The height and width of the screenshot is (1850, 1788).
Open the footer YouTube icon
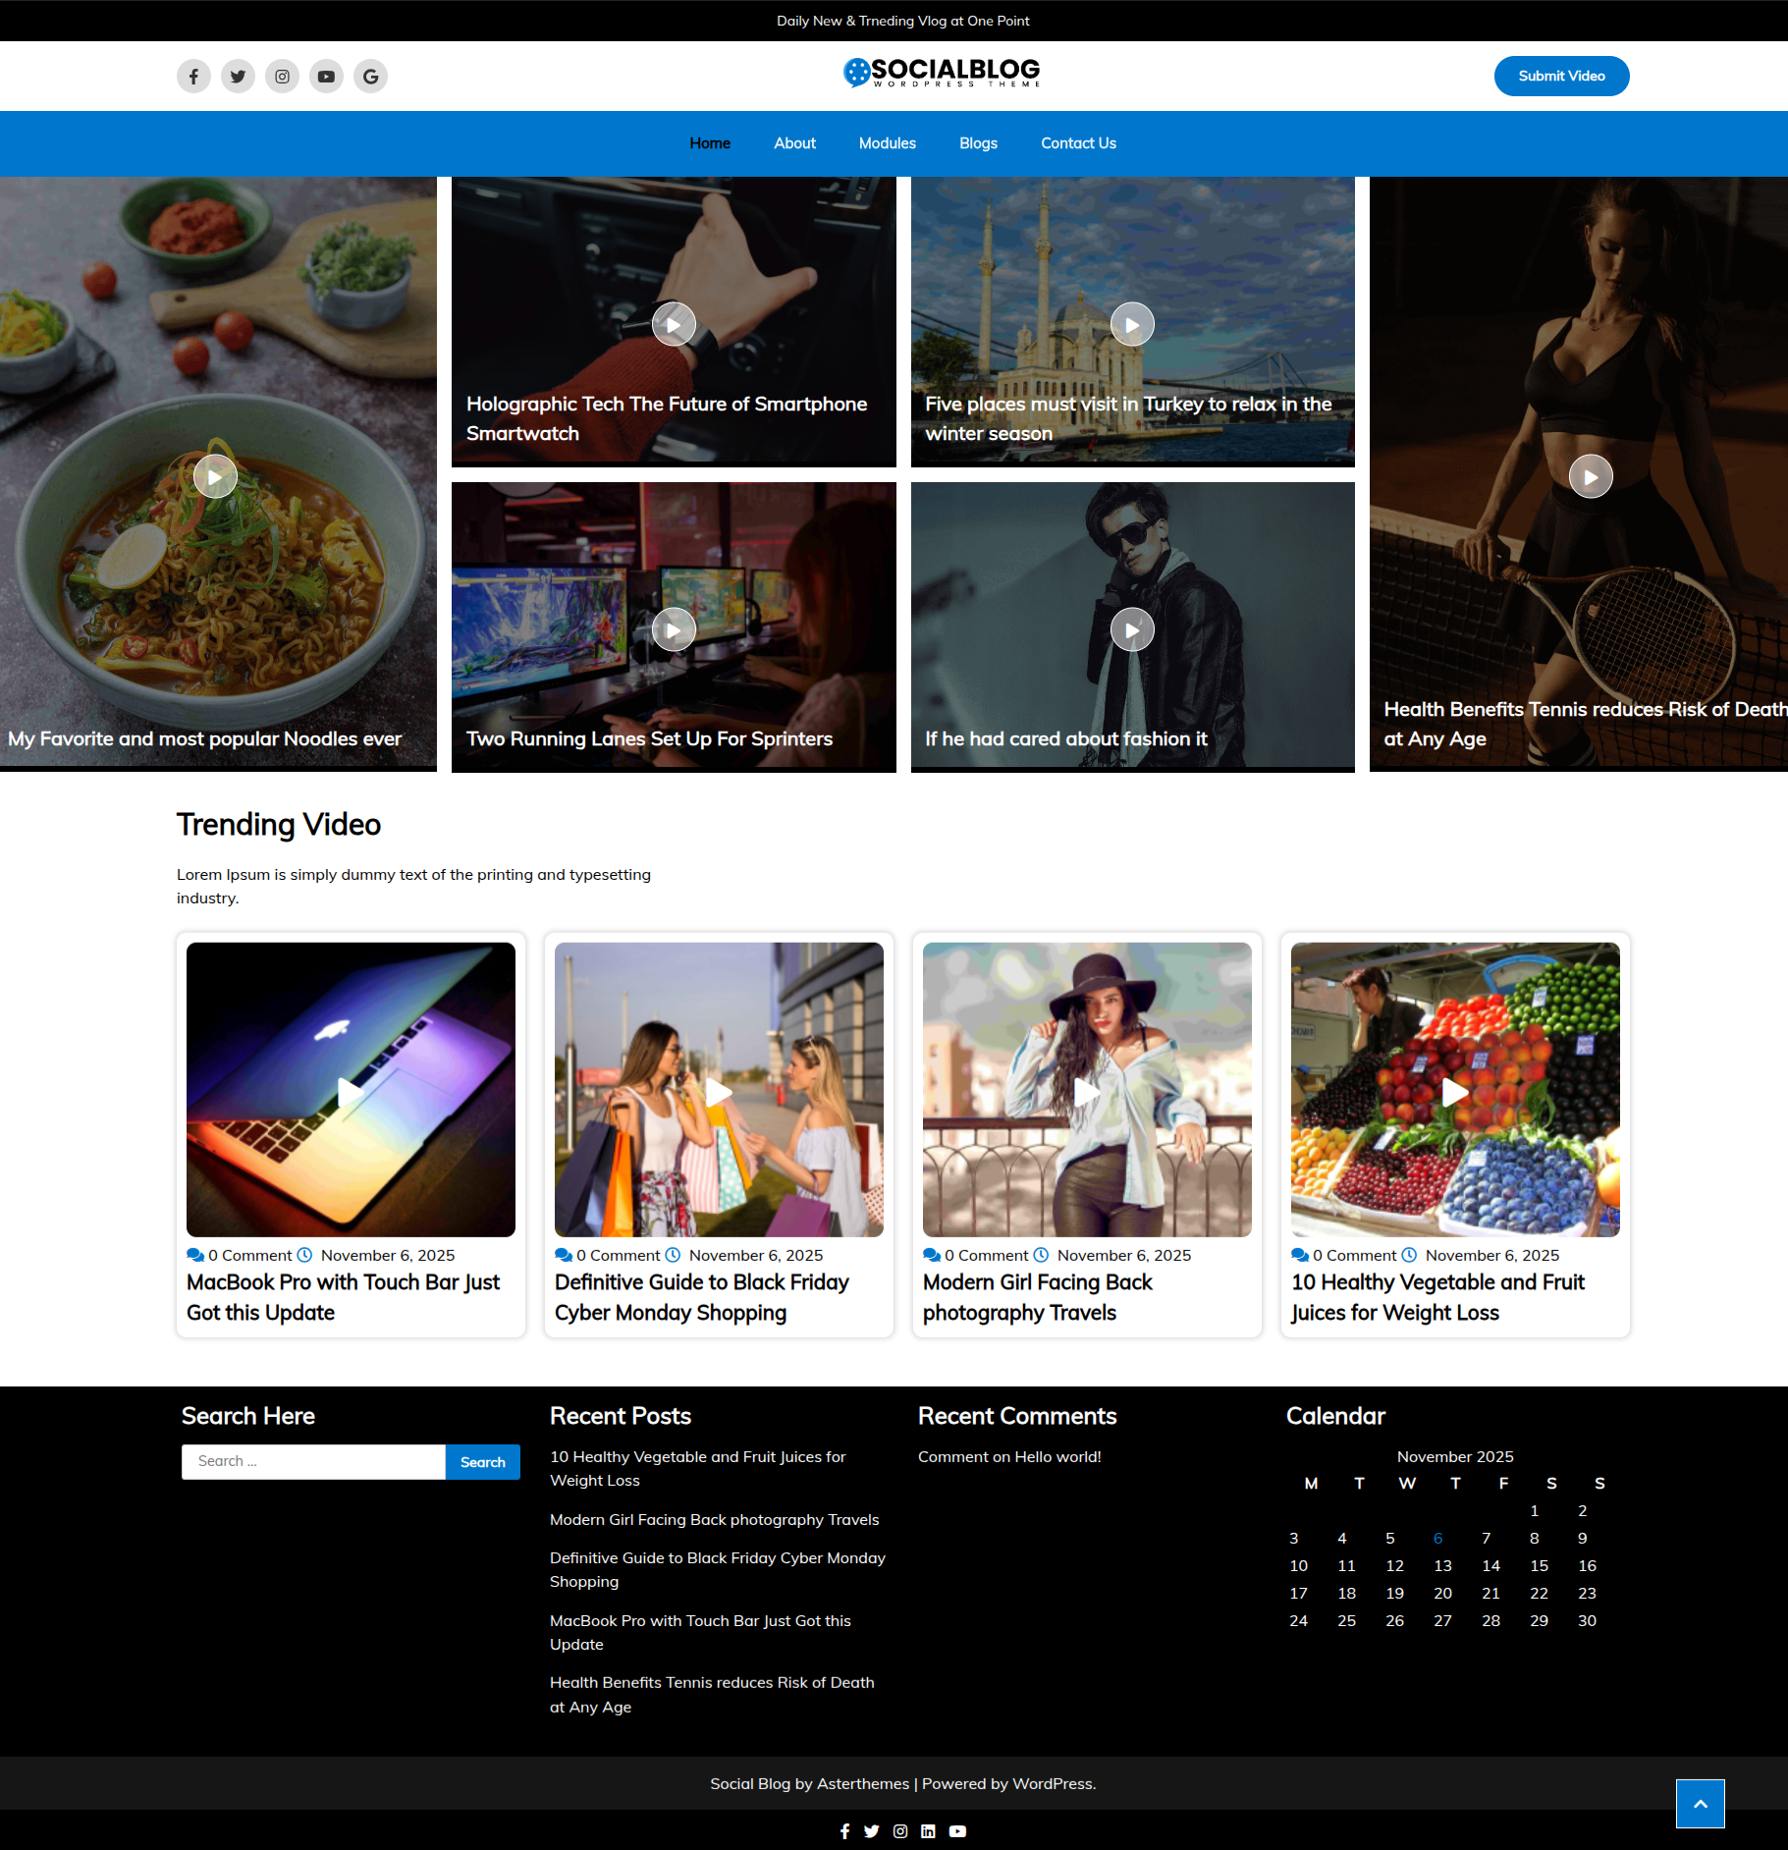click(x=957, y=1831)
